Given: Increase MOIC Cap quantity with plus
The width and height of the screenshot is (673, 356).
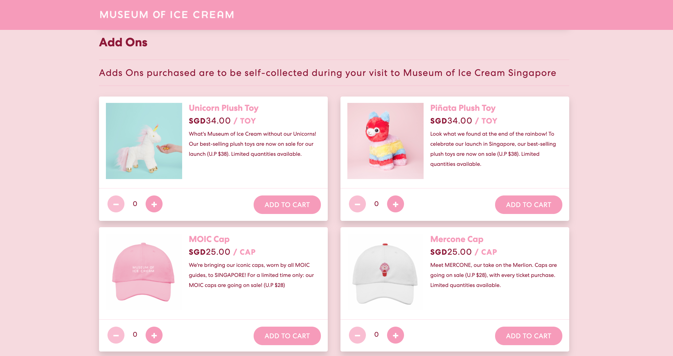Looking at the screenshot, I should pos(154,335).
